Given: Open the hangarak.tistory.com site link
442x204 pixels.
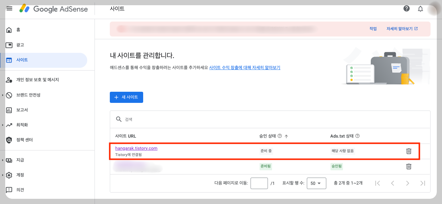Looking at the screenshot, I should 136,148.
